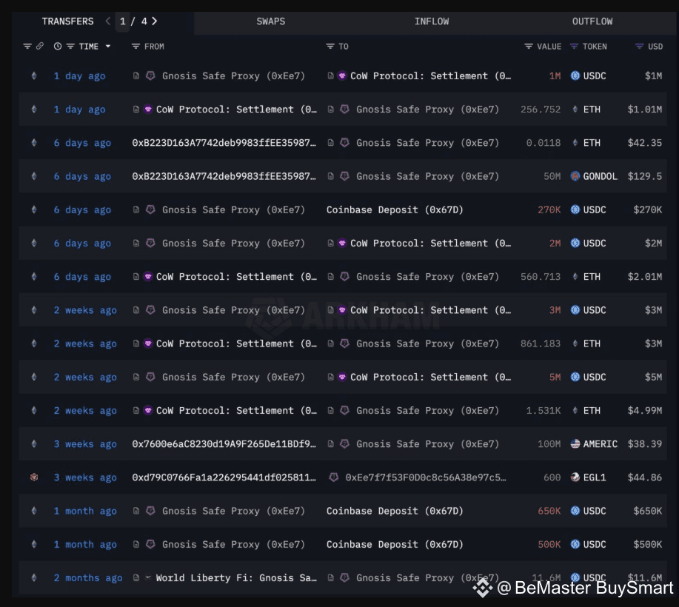Click CoW Protocol icon in $1M USDC row
The width and height of the screenshot is (679, 607).
pos(342,76)
